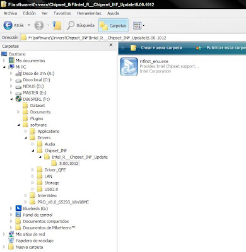Viewport: 246px width, 252px height.
Task: Collapse the Chipset_INF folder node
Action: (x=33, y=151)
